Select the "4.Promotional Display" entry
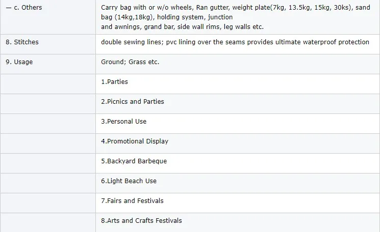Screen dimensions: 380x232 [x=135, y=141]
